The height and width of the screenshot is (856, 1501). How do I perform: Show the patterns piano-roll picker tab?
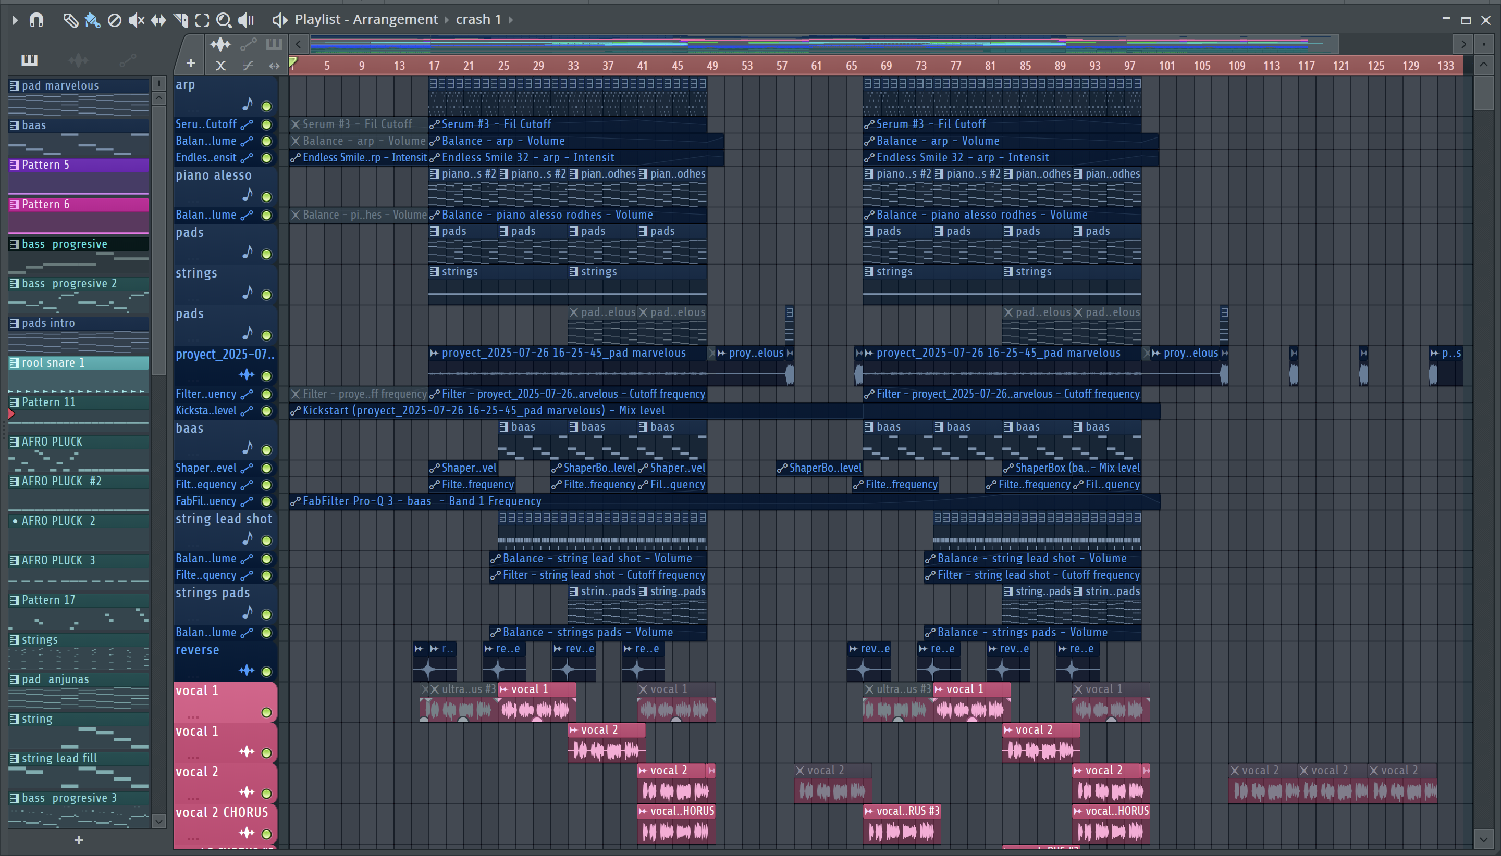pos(29,60)
